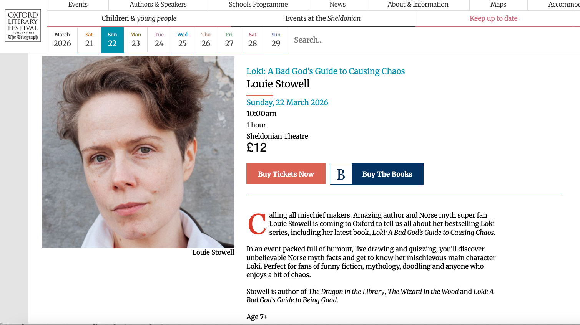Click the Search input field
The height and width of the screenshot is (325, 580).
[434, 40]
